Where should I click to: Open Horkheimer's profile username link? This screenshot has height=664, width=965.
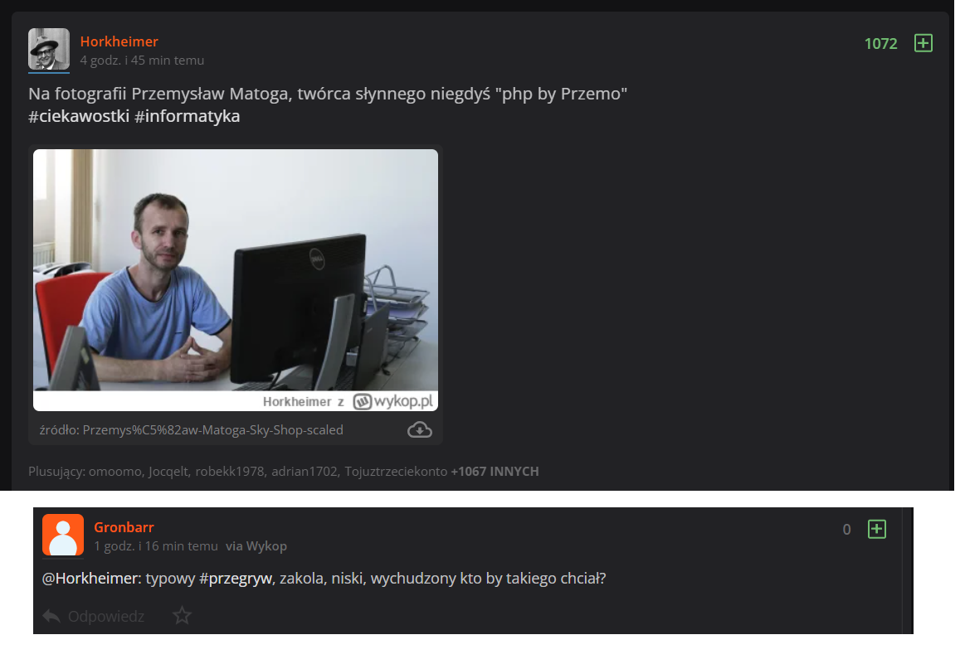click(x=119, y=41)
